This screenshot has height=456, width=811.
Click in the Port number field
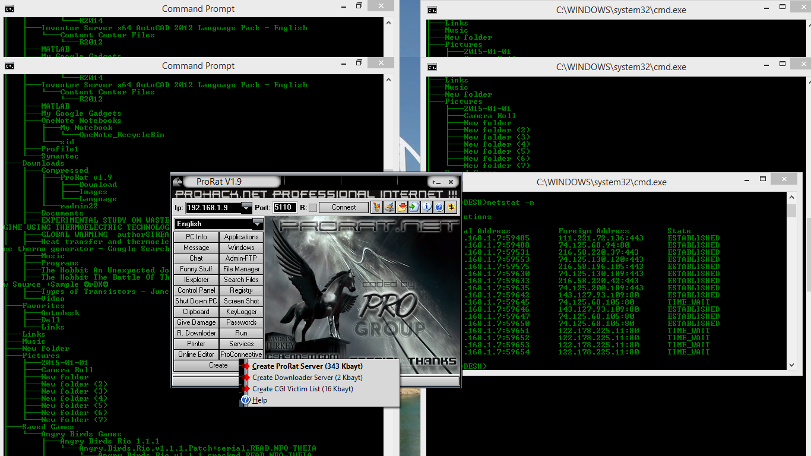pyautogui.click(x=285, y=208)
